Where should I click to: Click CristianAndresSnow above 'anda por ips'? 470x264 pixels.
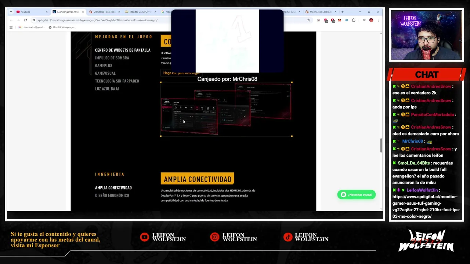(x=431, y=100)
